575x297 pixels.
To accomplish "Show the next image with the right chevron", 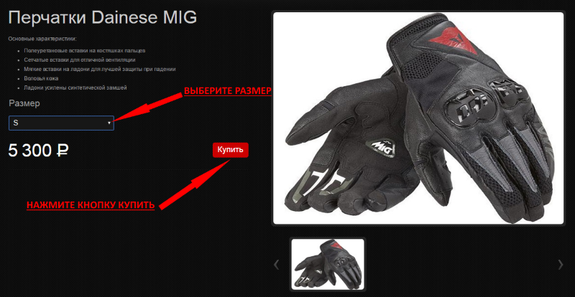I will click(x=560, y=265).
